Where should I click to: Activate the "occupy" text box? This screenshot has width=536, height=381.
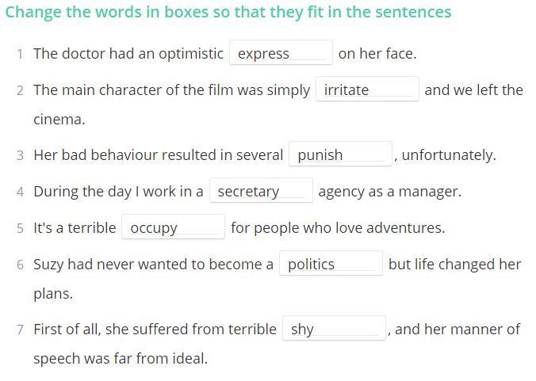pos(173,228)
